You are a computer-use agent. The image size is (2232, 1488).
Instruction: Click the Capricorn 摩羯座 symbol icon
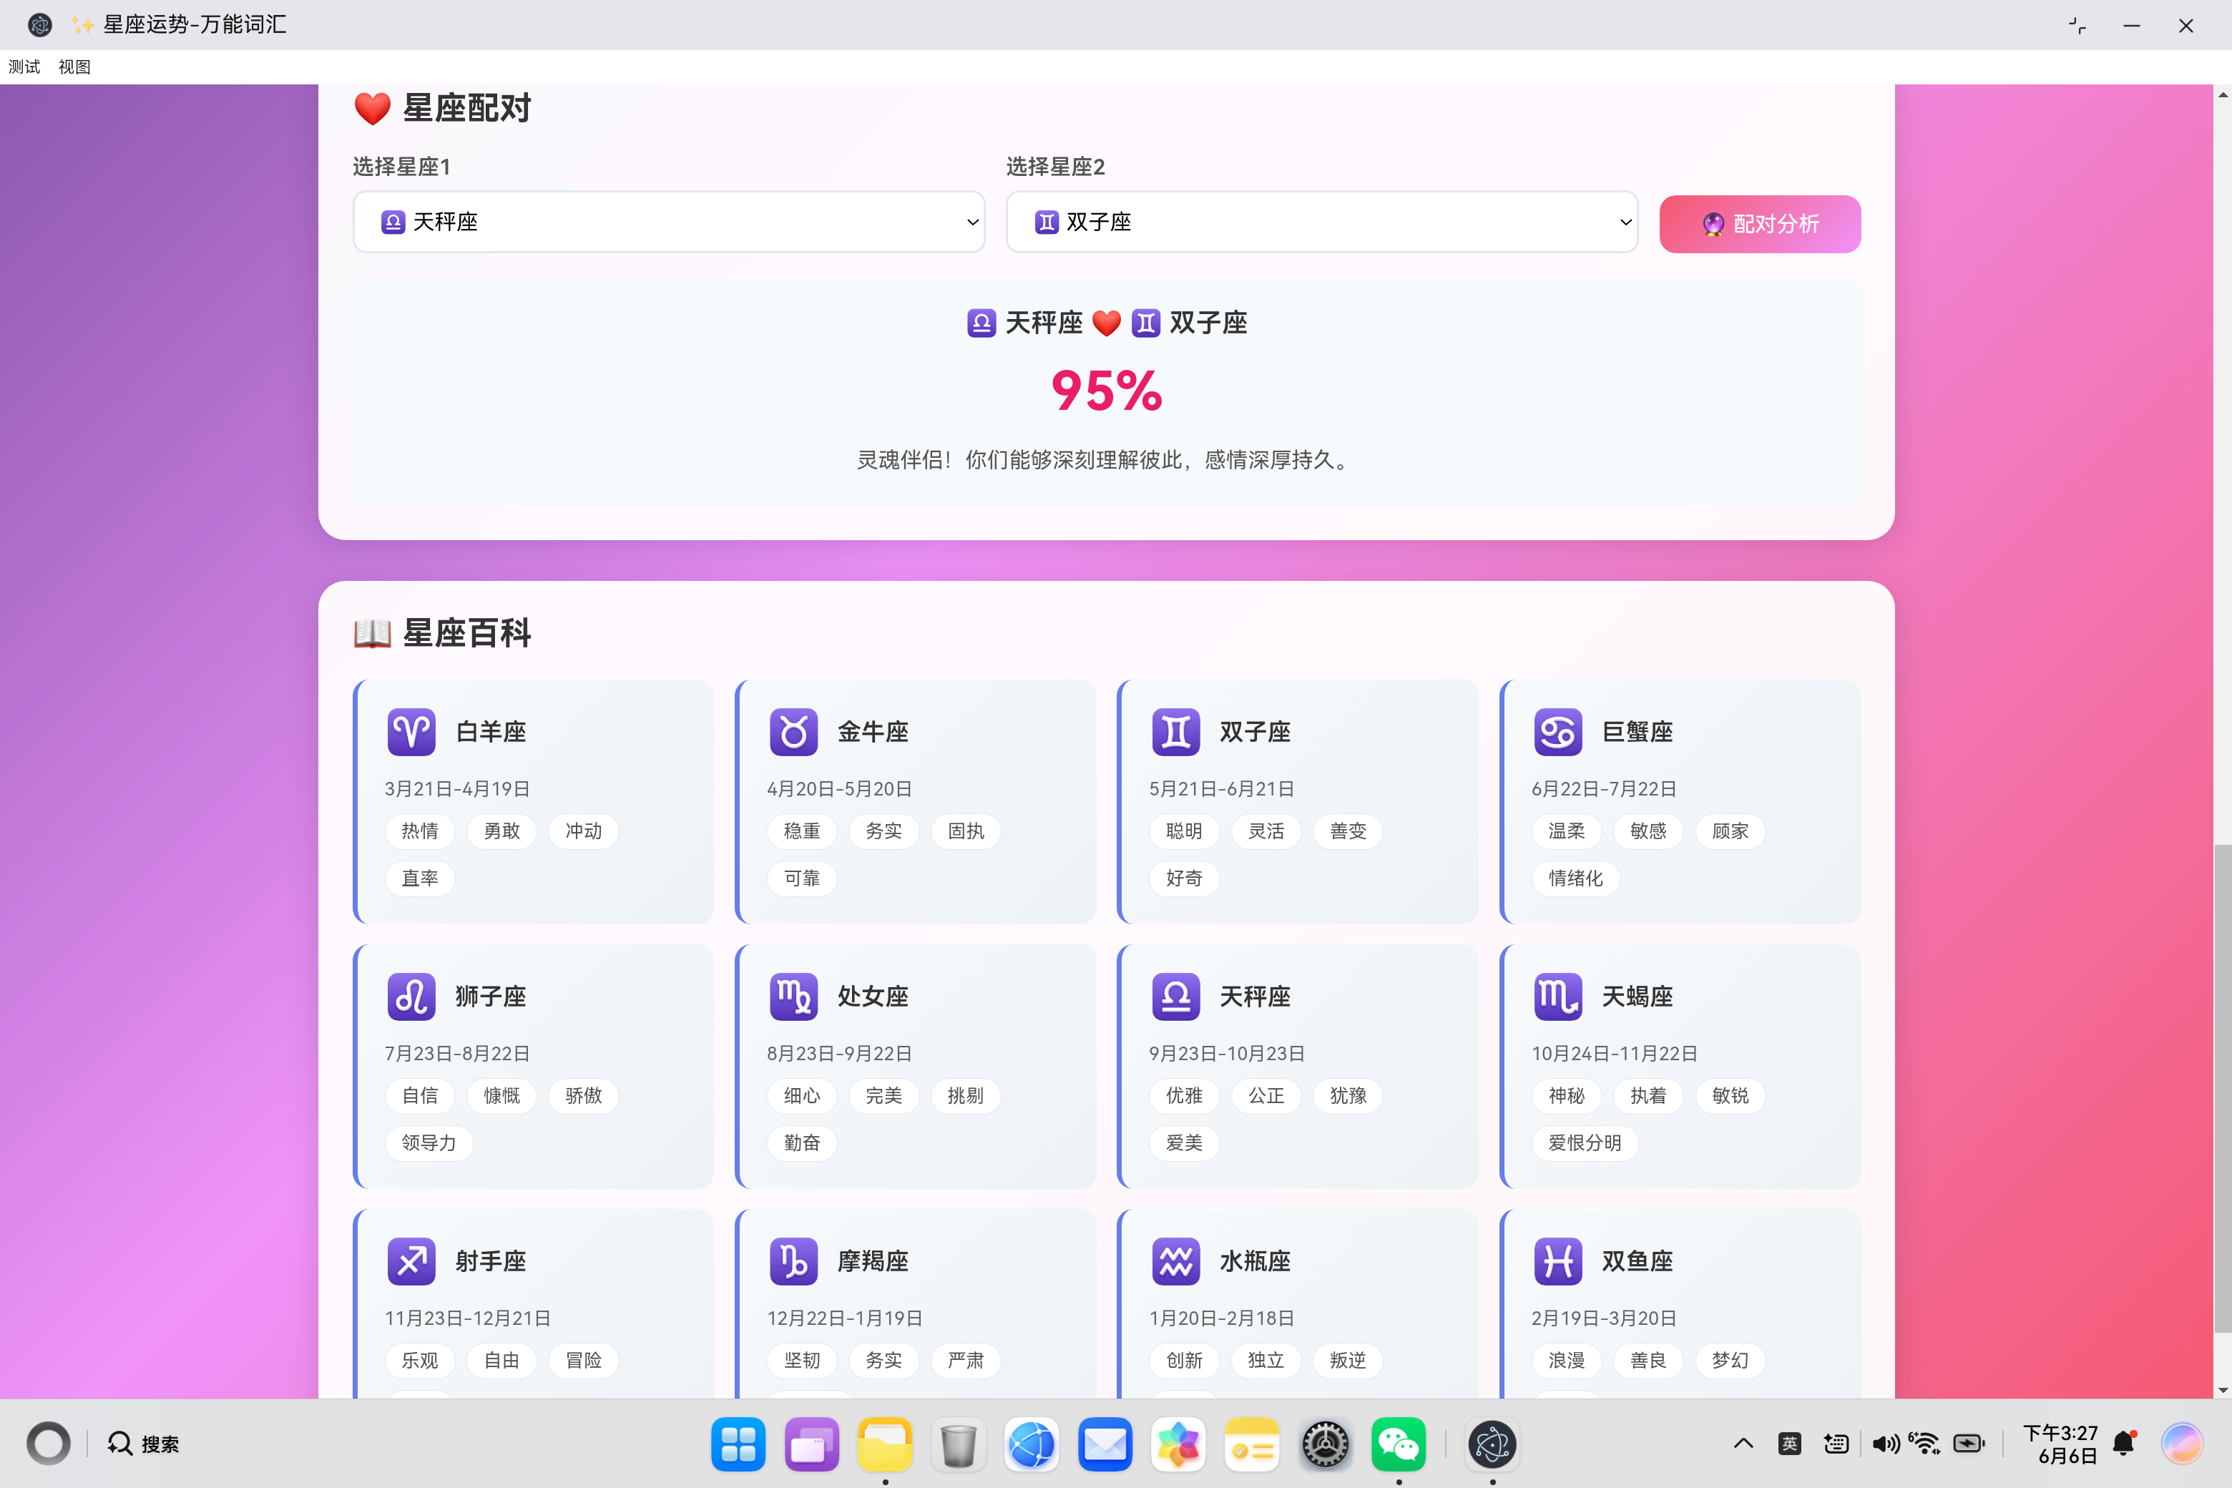pyautogui.click(x=793, y=1261)
